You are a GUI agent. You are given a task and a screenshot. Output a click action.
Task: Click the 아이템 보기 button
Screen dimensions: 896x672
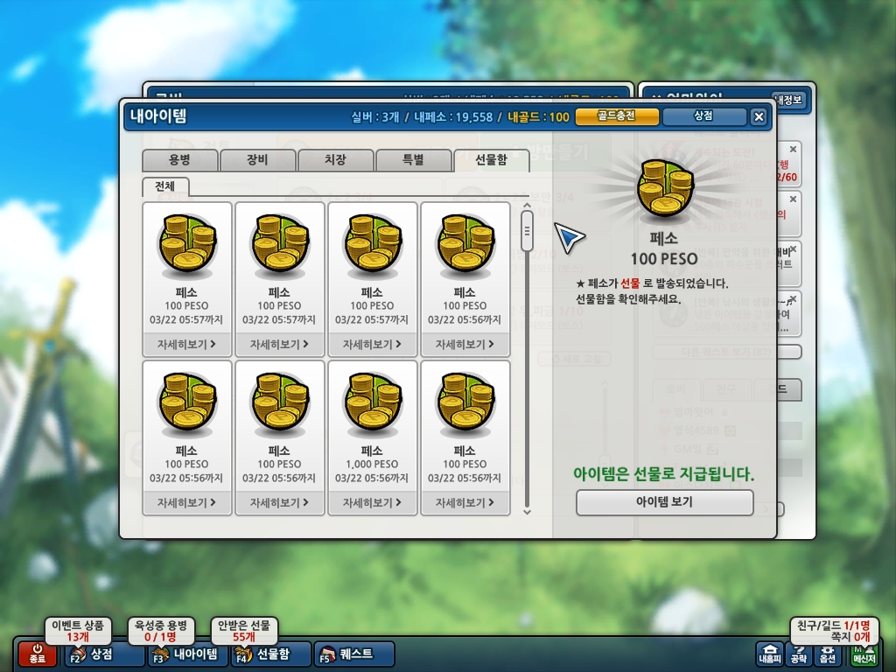(x=665, y=502)
